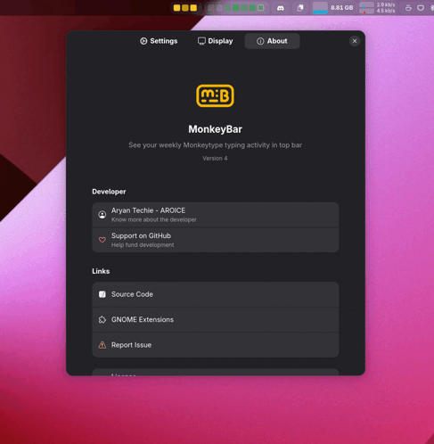Click the shield icon in top bar

pyautogui.click(x=421, y=8)
